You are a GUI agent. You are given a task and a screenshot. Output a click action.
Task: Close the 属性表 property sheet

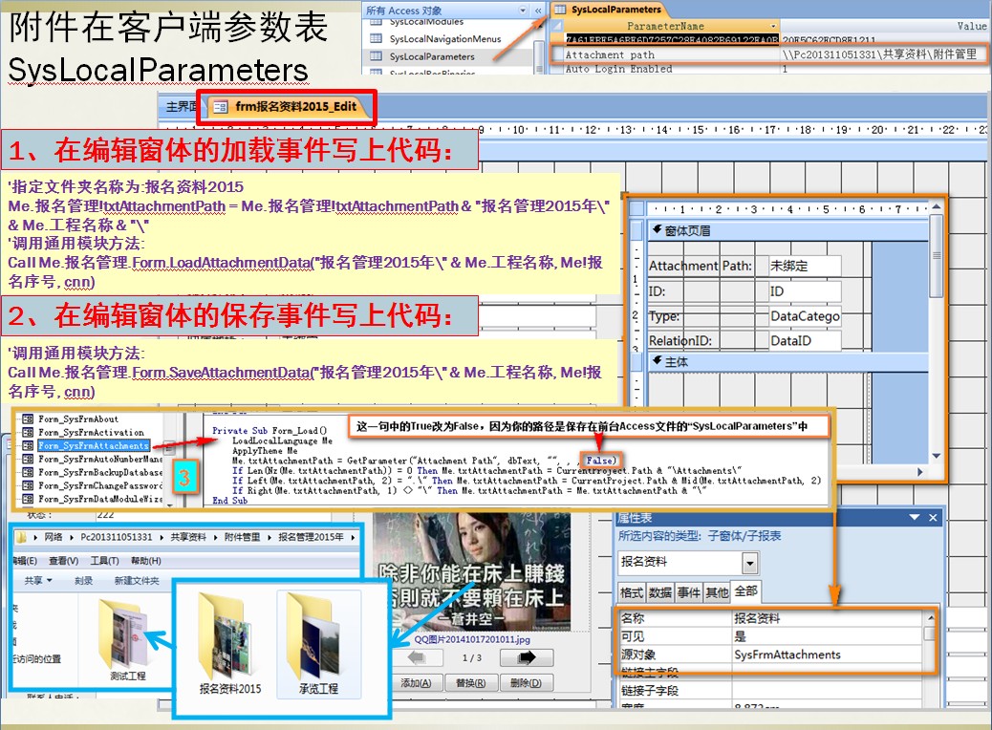coord(933,518)
